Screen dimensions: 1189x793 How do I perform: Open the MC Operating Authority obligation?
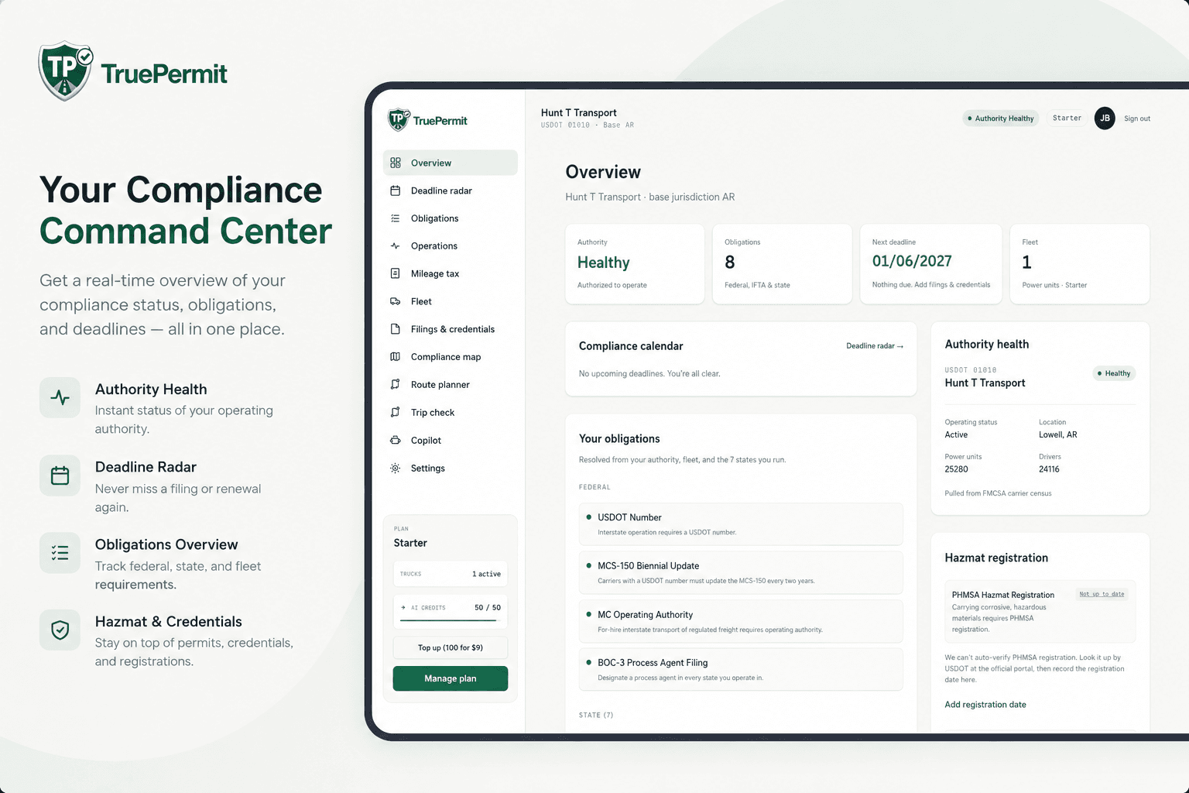pyautogui.click(x=741, y=621)
